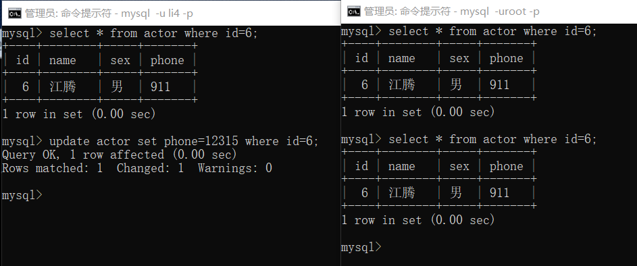Click the 911 value in root window's second result
The height and width of the screenshot is (266, 637).
(499, 193)
